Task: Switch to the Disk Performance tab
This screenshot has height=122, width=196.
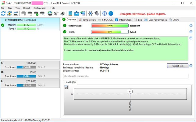Action: [155, 20]
